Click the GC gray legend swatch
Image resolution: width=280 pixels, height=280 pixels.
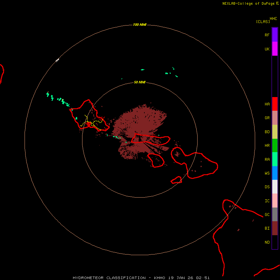click(x=275, y=214)
